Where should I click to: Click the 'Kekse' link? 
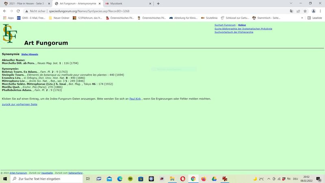[x=242, y=25]
